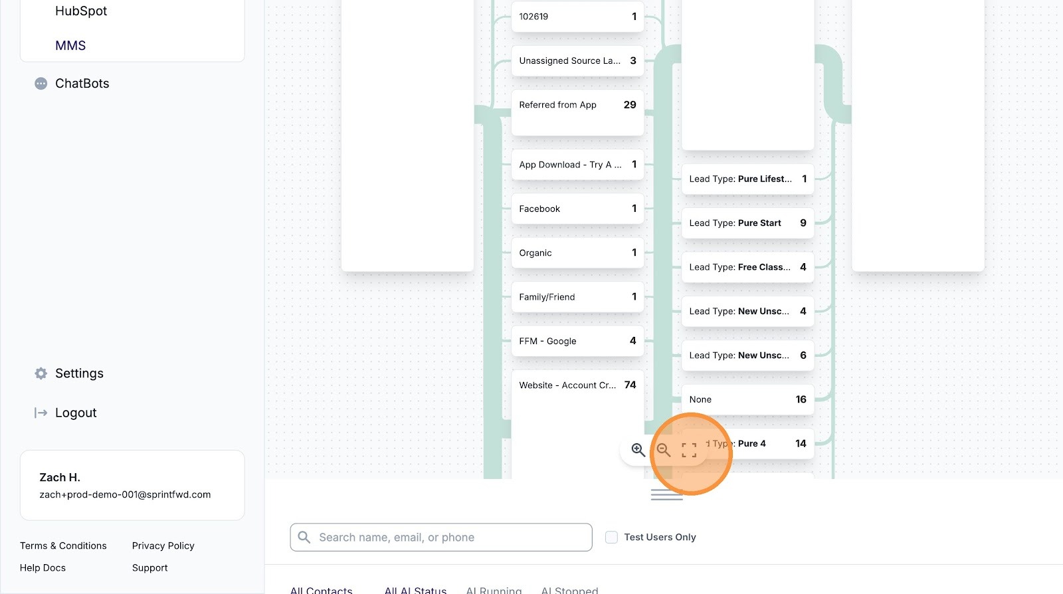Image resolution: width=1063 pixels, height=594 pixels.
Task: Go to the ChatBots section
Action: point(82,84)
